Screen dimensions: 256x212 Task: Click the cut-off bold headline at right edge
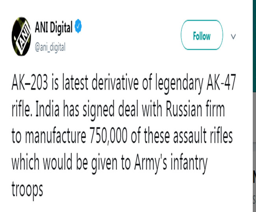pos(254,174)
